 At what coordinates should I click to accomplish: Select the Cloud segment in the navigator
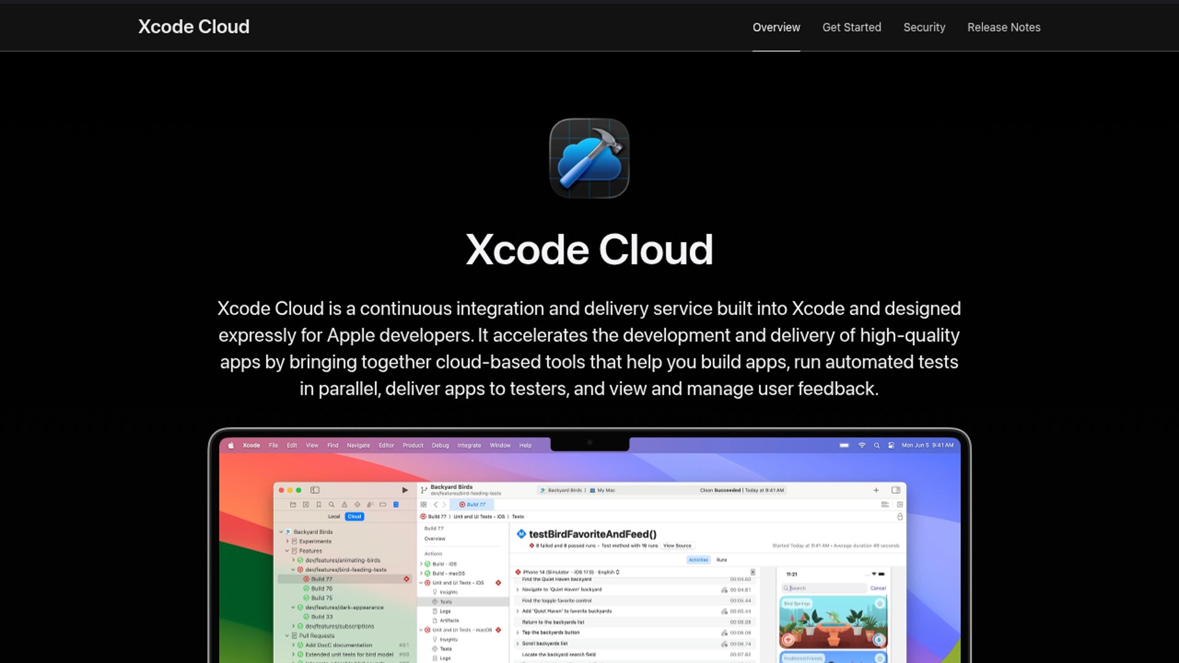pos(355,517)
